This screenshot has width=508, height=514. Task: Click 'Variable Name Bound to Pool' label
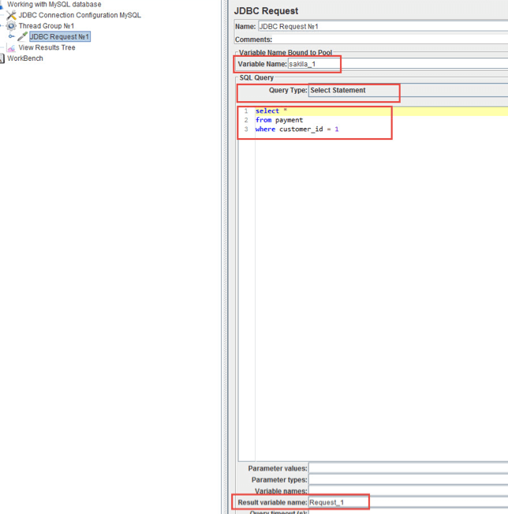[x=286, y=52]
